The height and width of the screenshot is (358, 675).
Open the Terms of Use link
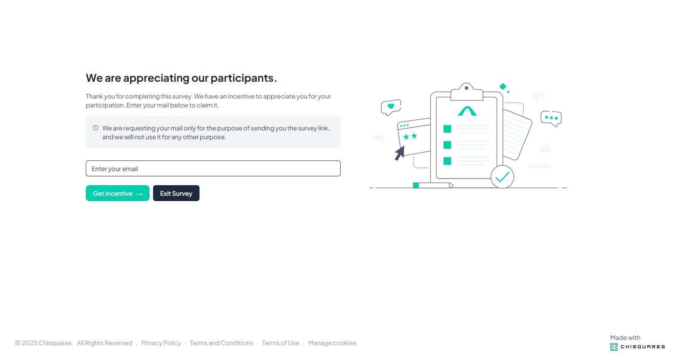[280, 343]
